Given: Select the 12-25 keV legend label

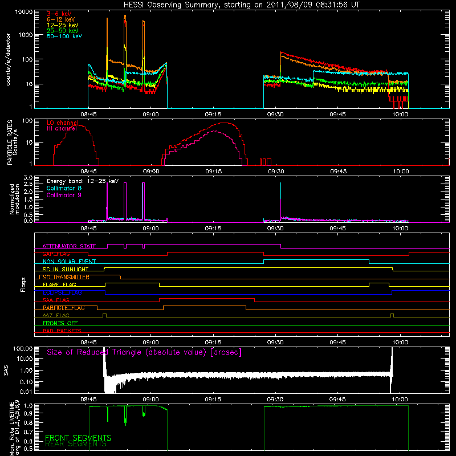Looking at the screenshot, I should click(x=63, y=25).
